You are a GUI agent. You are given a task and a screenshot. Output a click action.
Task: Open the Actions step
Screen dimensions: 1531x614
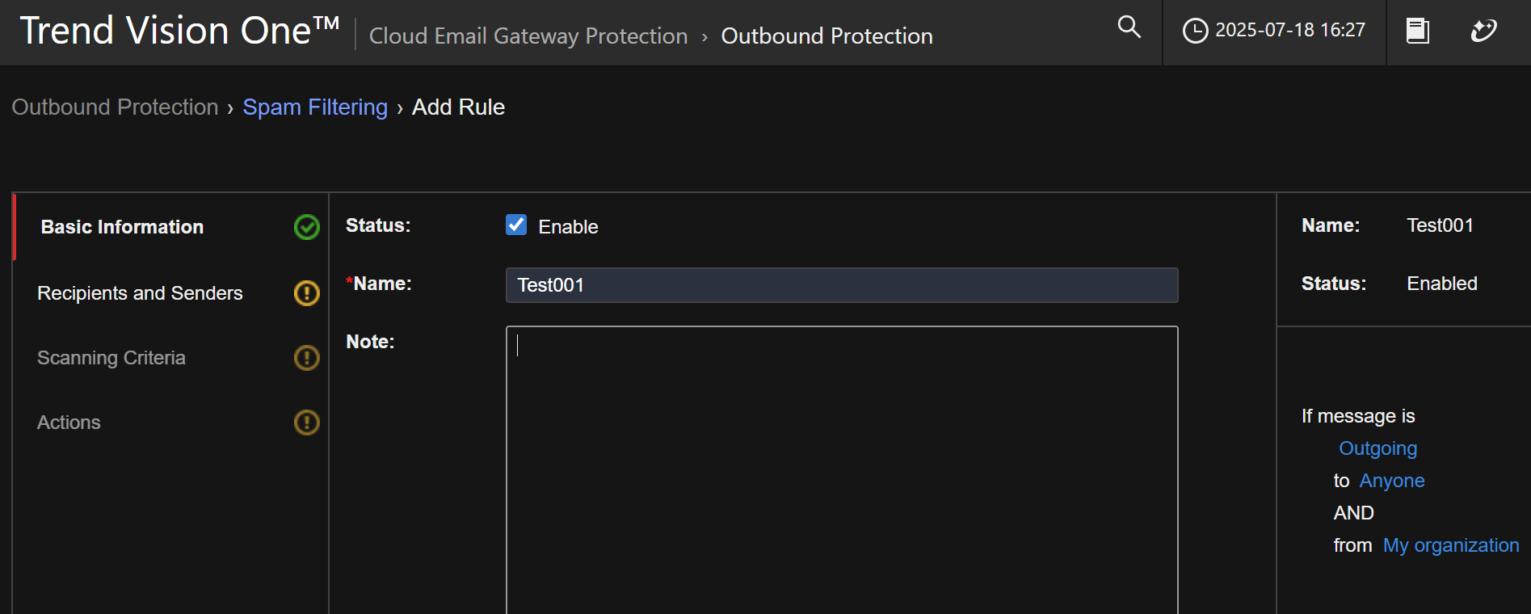[x=69, y=423]
